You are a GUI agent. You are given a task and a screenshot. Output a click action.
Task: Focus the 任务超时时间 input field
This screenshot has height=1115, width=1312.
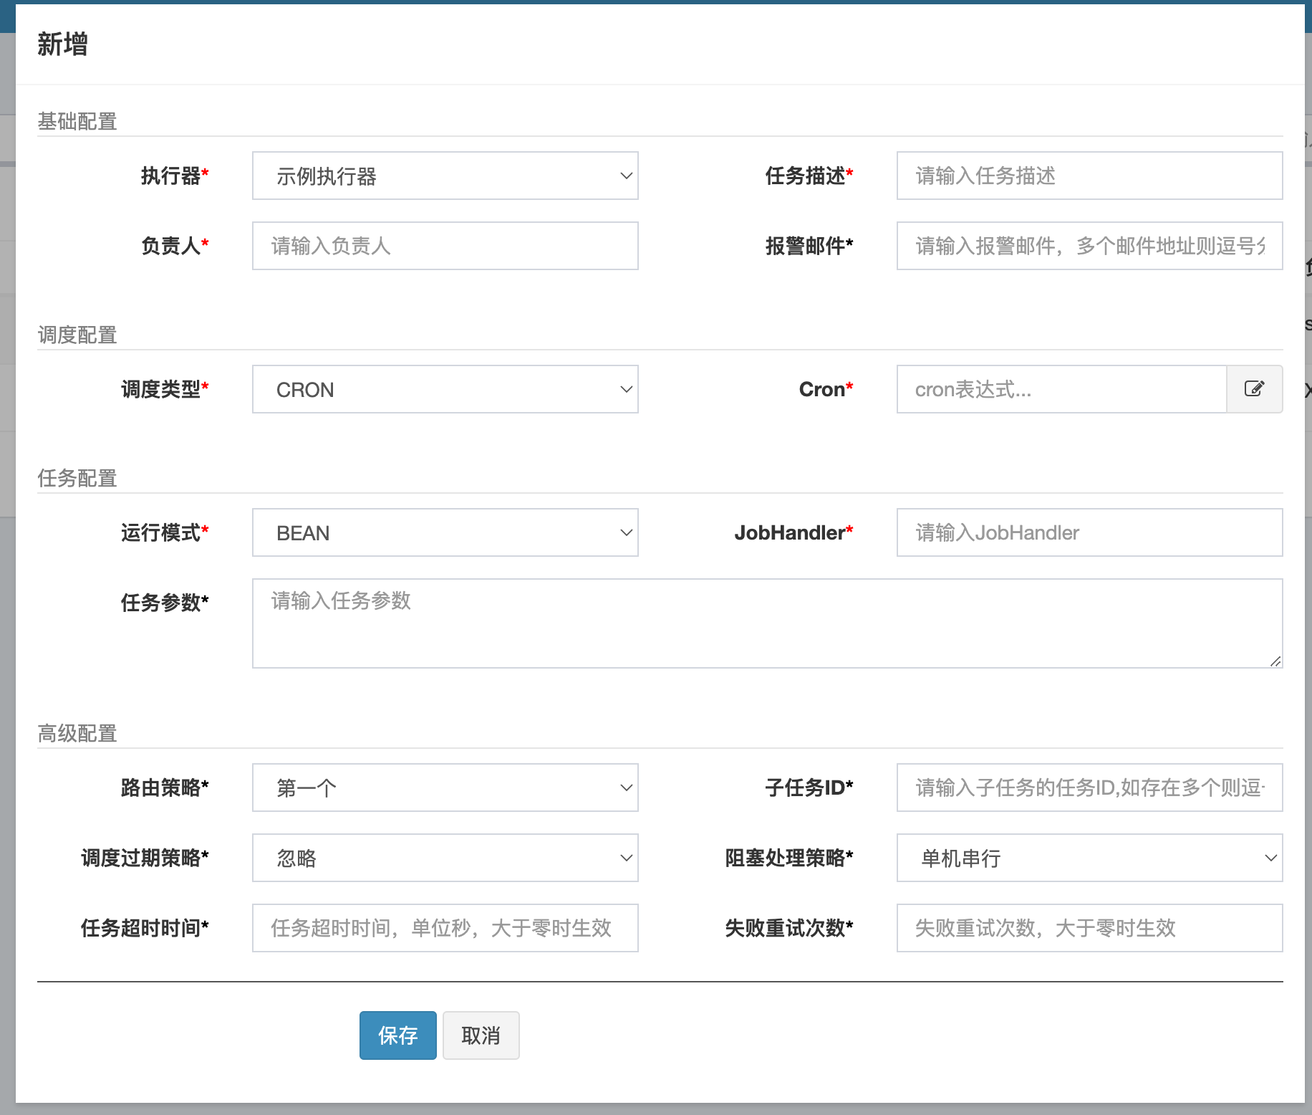pyautogui.click(x=444, y=928)
